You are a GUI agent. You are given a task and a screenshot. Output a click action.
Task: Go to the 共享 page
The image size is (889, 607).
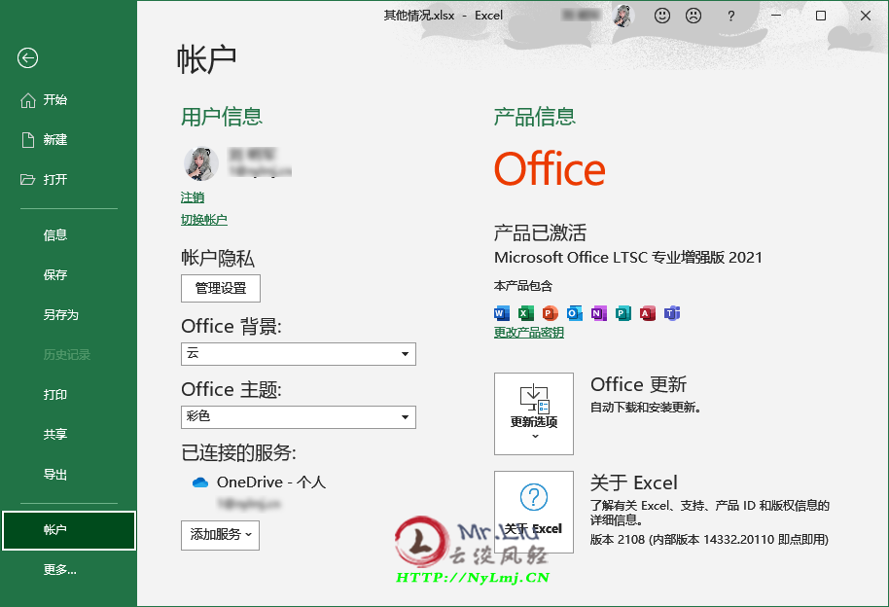pos(55,435)
